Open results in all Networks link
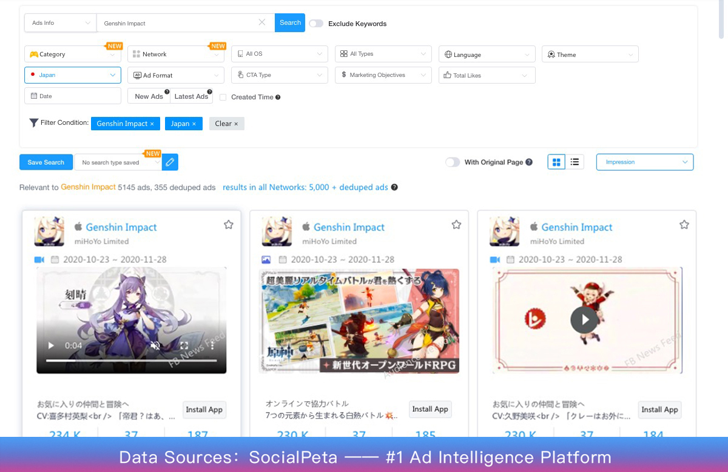The width and height of the screenshot is (728, 472). point(305,187)
